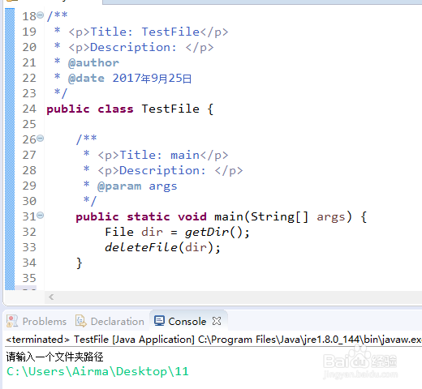Click the Declaration tab icon
Image resolution: width=422 pixels, height=389 pixels.
click(80, 321)
